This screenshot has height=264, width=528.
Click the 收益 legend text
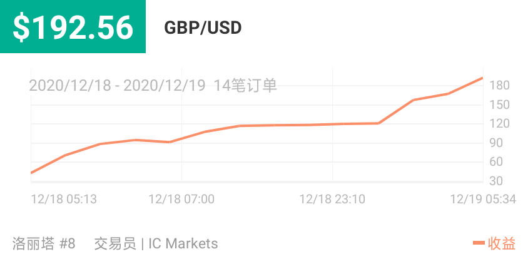pos(501,243)
